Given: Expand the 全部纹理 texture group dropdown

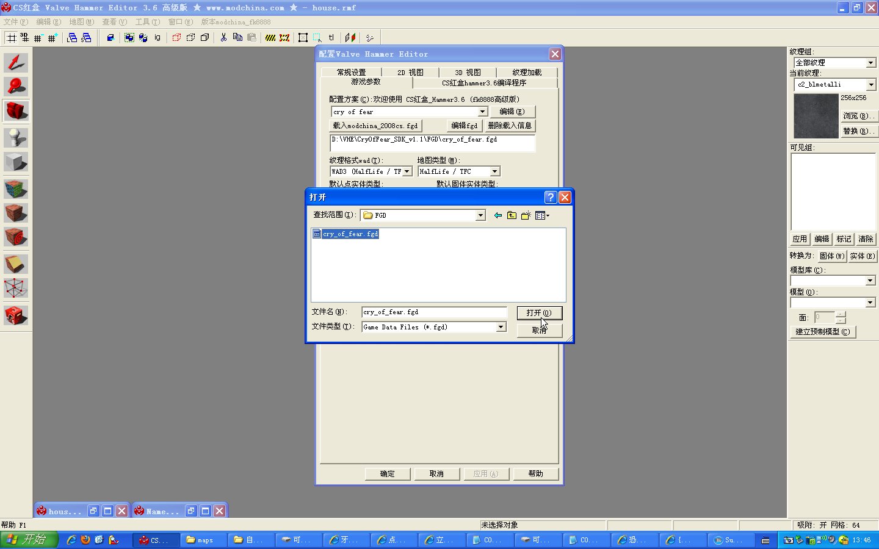Looking at the screenshot, I should click(871, 63).
